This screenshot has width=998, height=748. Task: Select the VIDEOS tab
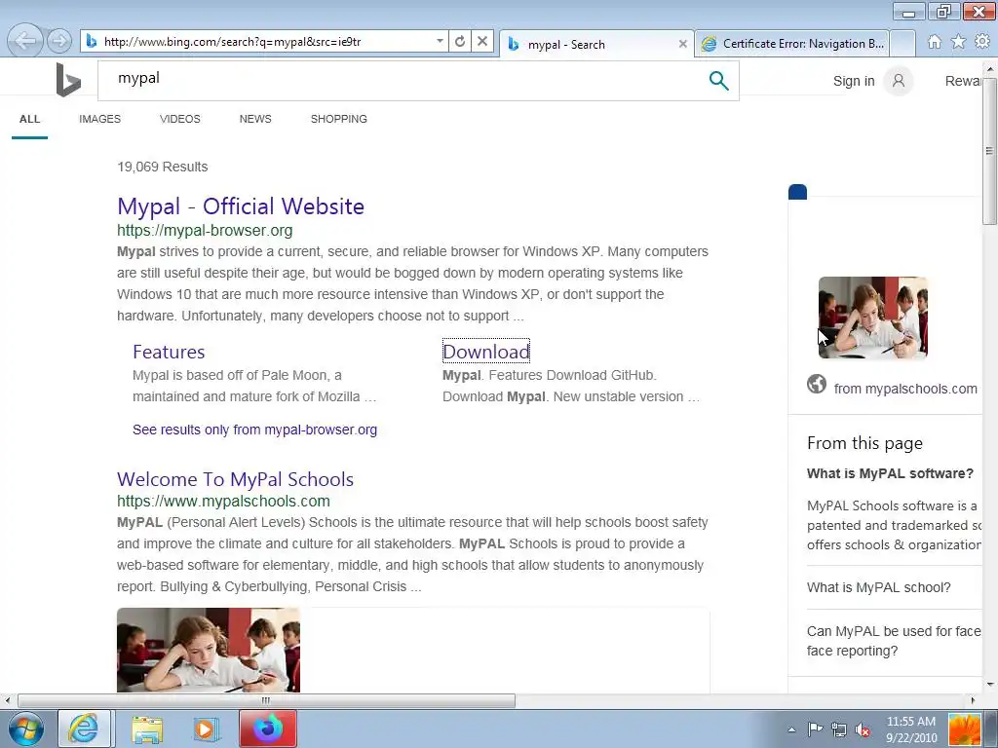click(180, 119)
